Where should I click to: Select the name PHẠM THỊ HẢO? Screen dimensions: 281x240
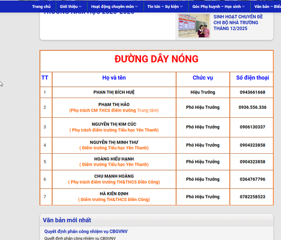click(x=114, y=104)
